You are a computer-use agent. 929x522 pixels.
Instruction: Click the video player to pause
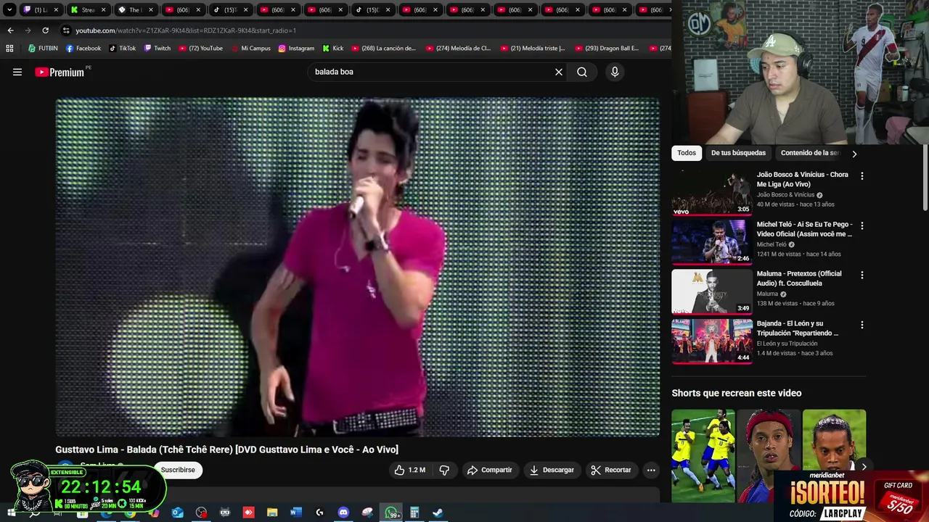(357, 267)
